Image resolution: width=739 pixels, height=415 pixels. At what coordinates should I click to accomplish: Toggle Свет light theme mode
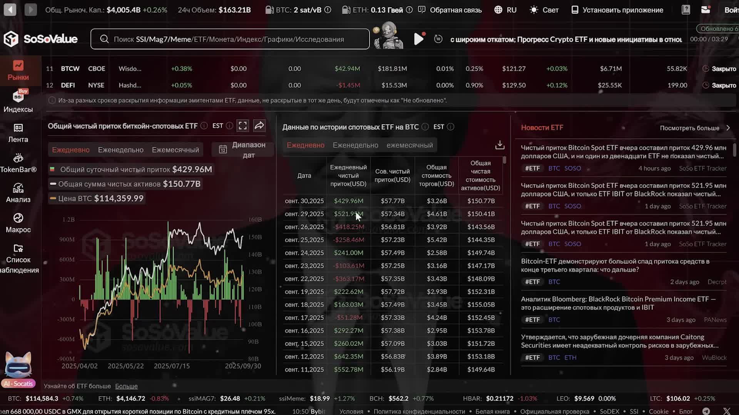pos(544,10)
